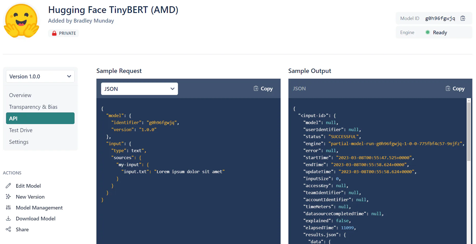
Task: Expand the JSON format dropdown in Sample Request
Action: (x=140, y=89)
